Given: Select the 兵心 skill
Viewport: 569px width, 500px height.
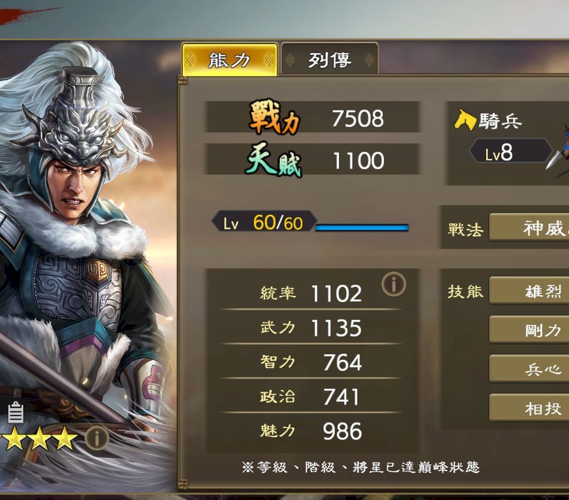Looking at the screenshot, I should (x=529, y=369).
